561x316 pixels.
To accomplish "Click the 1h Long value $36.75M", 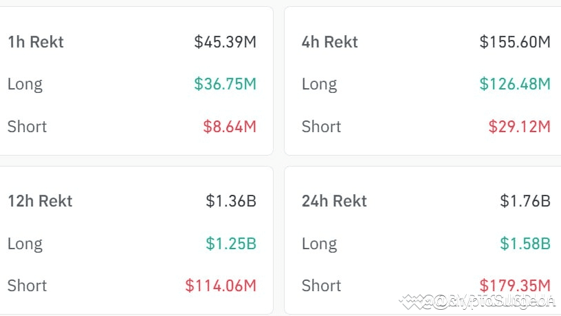I will [225, 84].
